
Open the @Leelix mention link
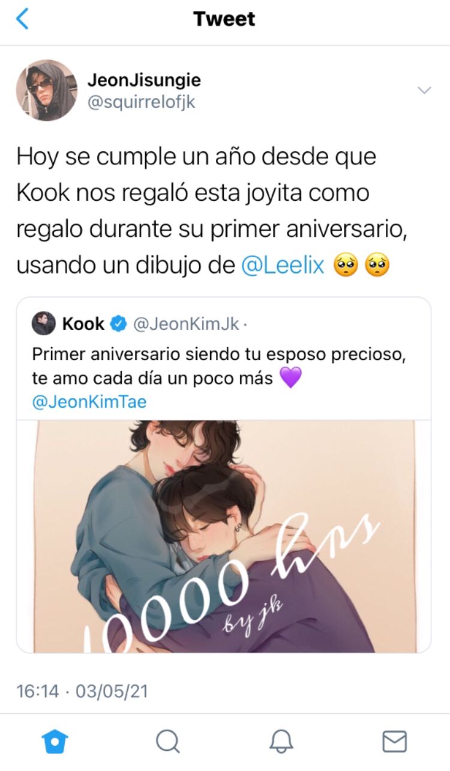[283, 265]
